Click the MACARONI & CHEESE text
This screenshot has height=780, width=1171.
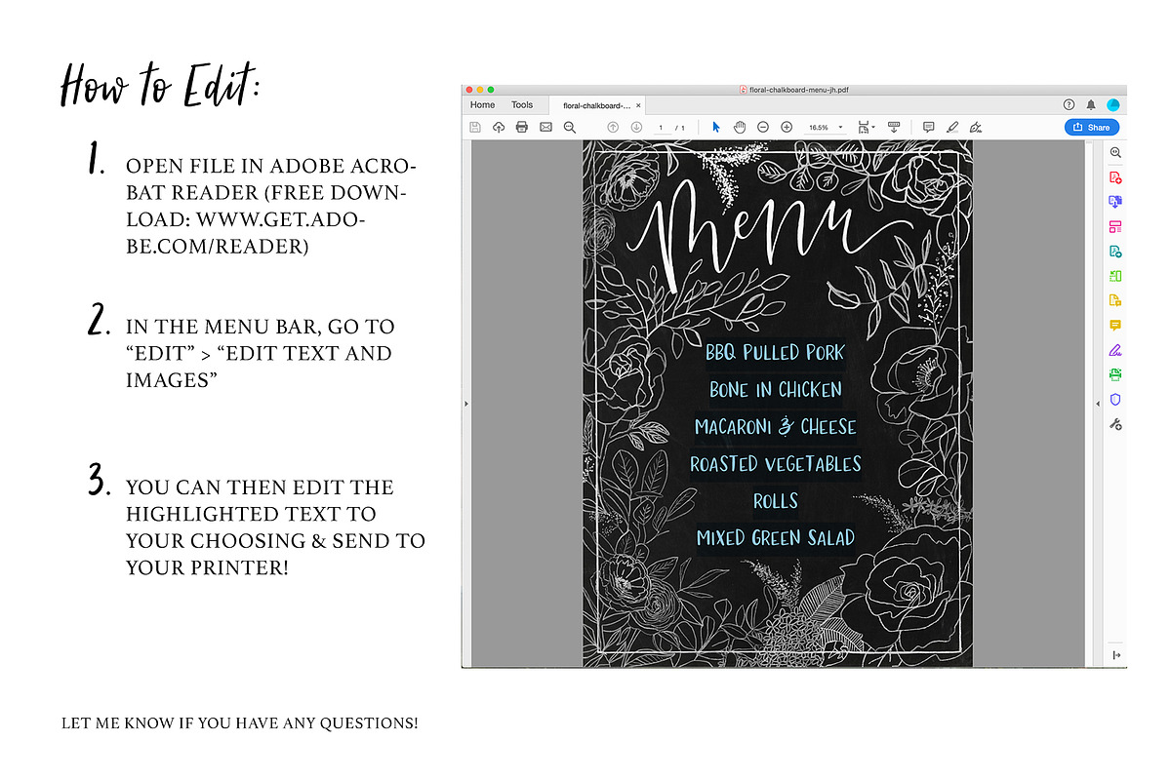pyautogui.click(x=775, y=426)
